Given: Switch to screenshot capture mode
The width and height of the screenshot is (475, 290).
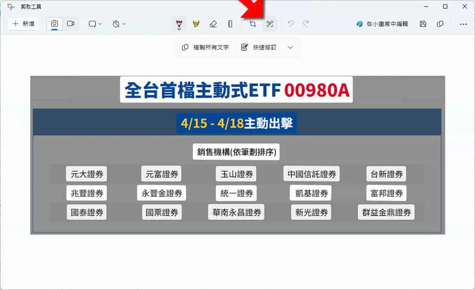Looking at the screenshot, I should pyautogui.click(x=55, y=24).
